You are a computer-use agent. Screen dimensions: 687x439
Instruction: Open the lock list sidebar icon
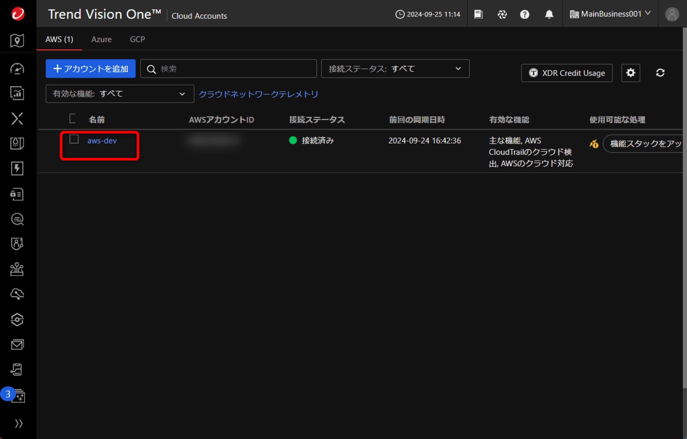click(17, 194)
